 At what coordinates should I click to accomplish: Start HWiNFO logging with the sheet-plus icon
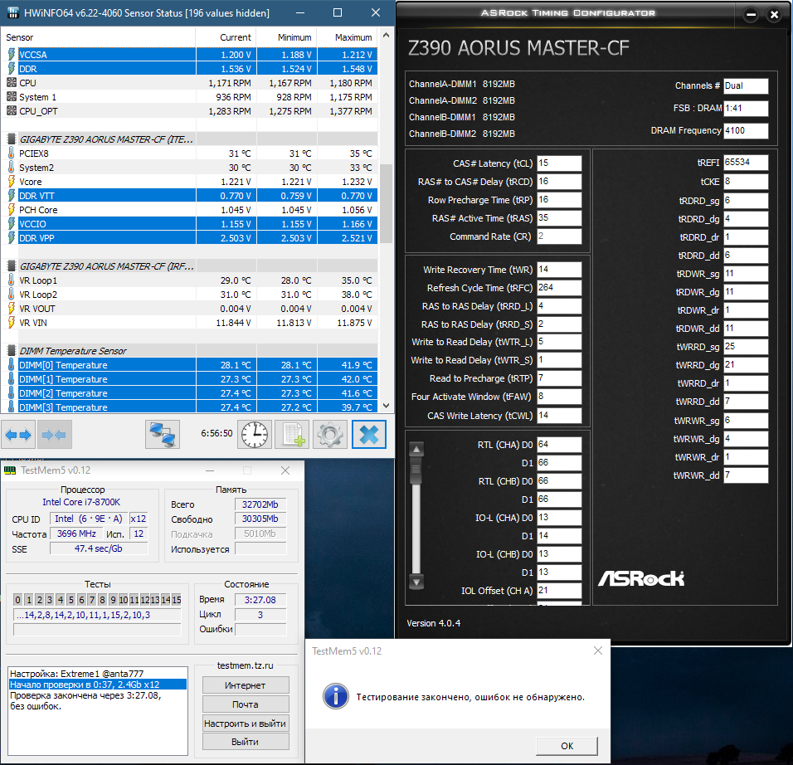coord(292,435)
